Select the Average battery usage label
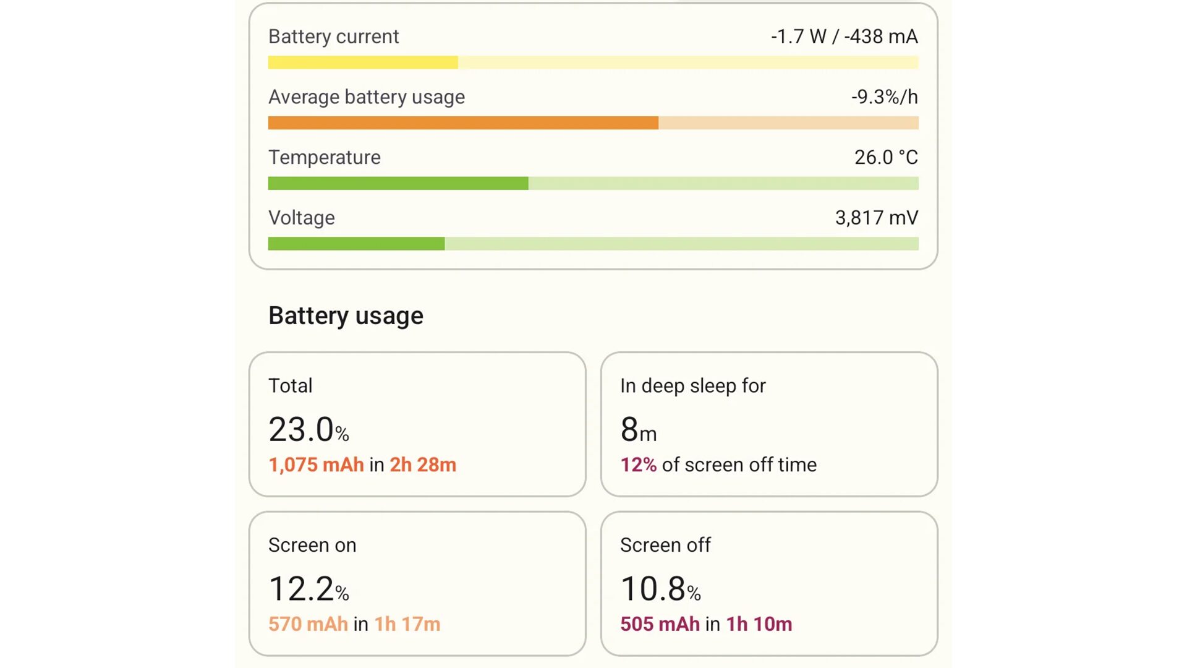Screen dimensions: 1187x668 [x=366, y=97]
